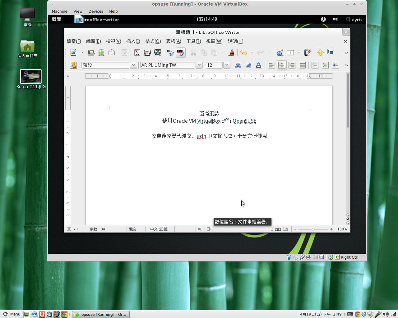
Task: Click the Korea_211.JPG desktop thumbnail
Action: pyautogui.click(x=31, y=77)
